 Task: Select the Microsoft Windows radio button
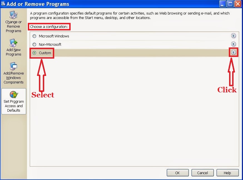click(x=34, y=36)
